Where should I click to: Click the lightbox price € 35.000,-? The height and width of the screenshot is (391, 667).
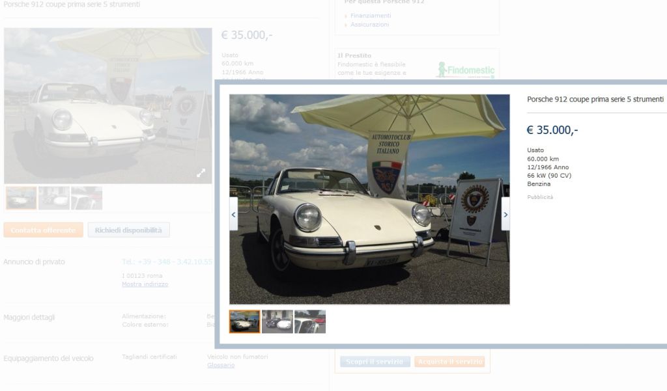point(552,130)
